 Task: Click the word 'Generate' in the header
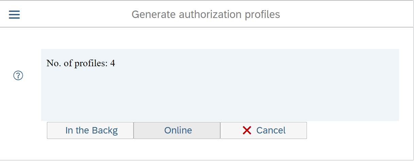click(x=153, y=14)
